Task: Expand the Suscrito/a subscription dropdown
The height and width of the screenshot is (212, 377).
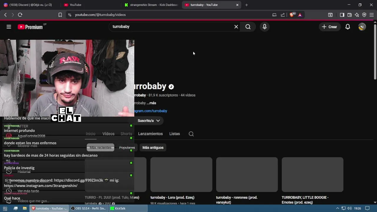Action: (149, 121)
